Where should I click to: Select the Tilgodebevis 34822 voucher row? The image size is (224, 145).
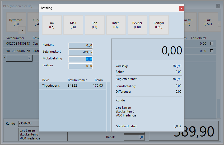point(72,86)
